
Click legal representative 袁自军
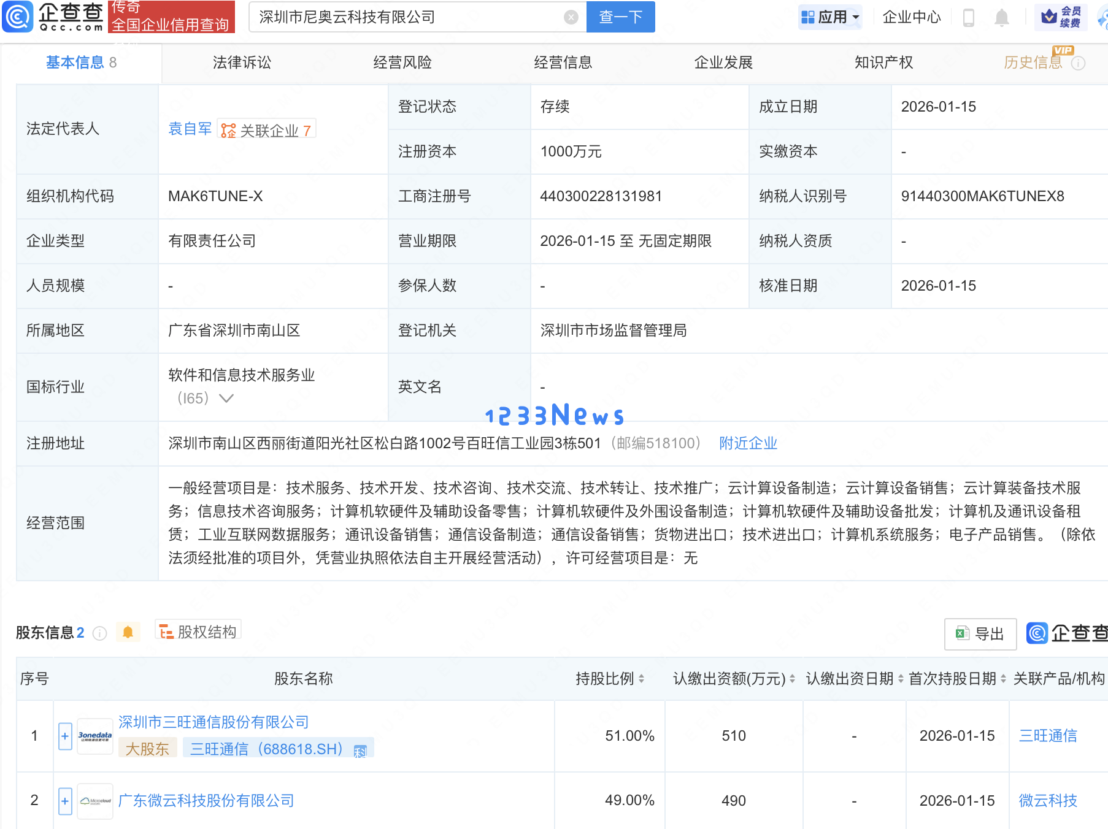[x=190, y=129]
